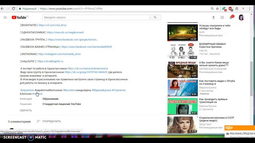The image size is (255, 143).
Task: Open the ok.ru/megakomand link
Action: (65, 33)
